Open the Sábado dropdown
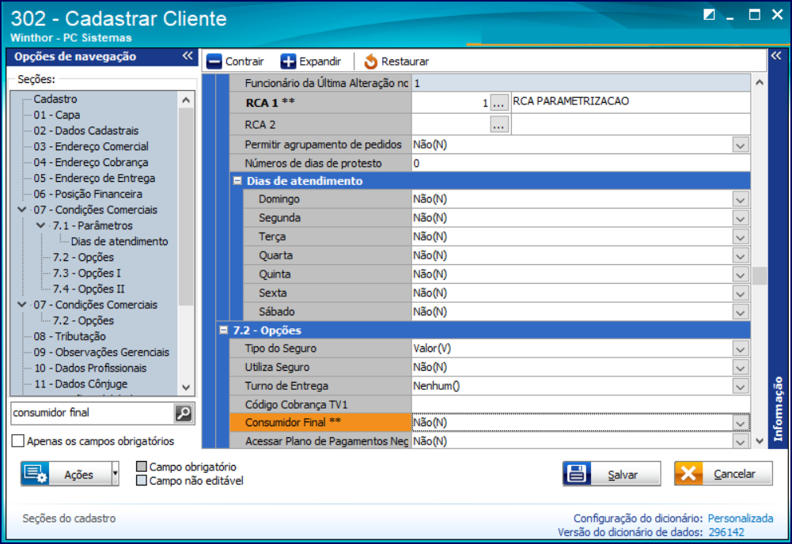 tap(741, 312)
